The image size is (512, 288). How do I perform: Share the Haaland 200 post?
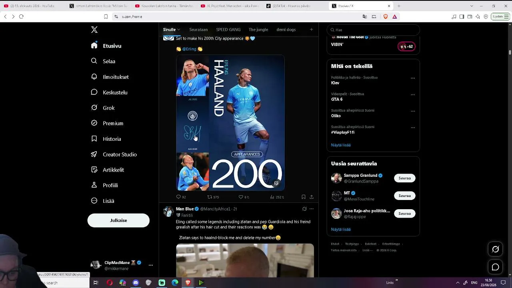[312, 197]
